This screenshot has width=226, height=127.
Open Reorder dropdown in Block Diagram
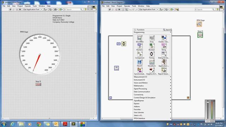(172, 10)
